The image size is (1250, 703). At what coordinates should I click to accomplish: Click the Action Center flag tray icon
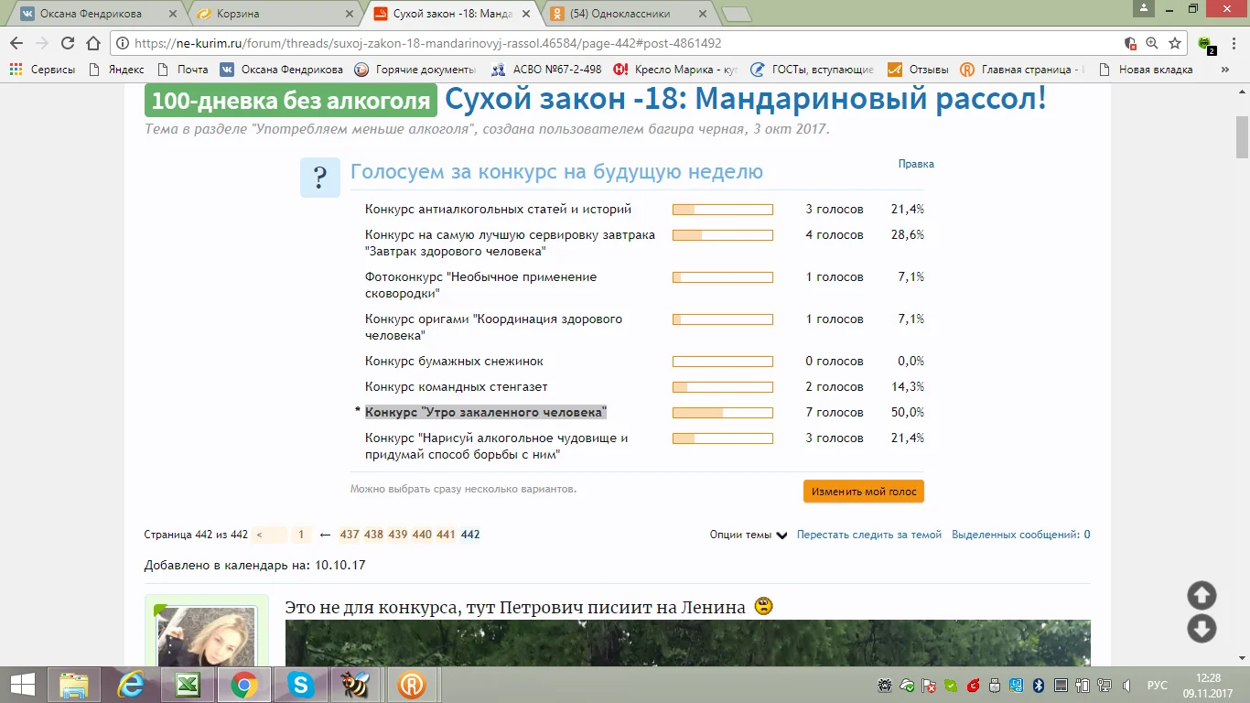click(929, 686)
